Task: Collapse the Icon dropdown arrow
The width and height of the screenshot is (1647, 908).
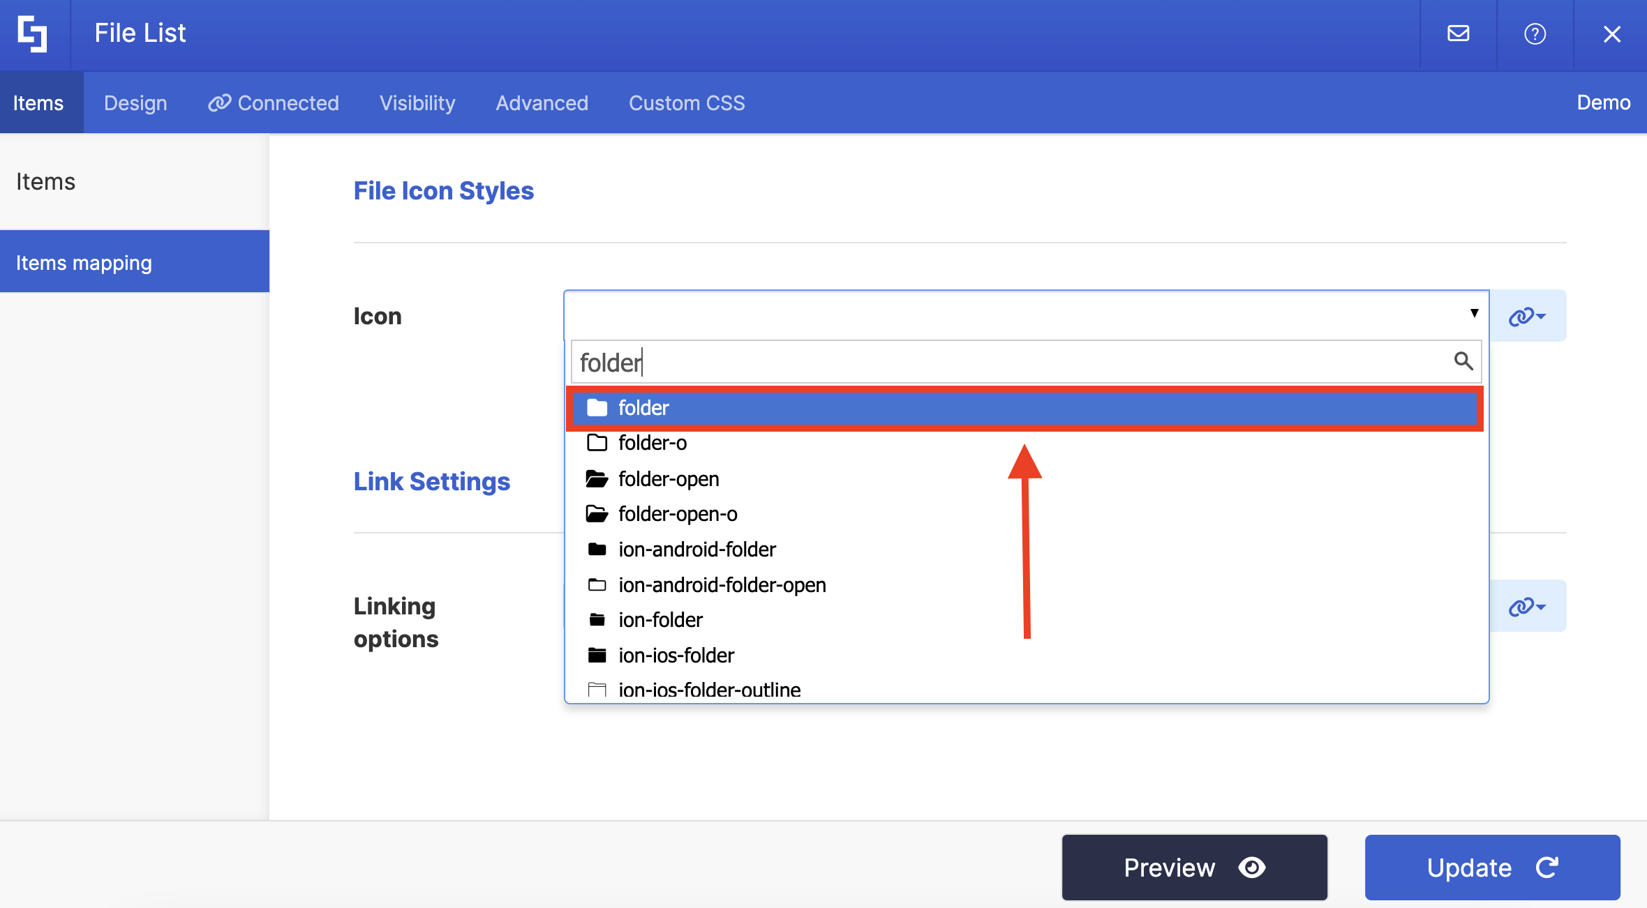Action: pyautogui.click(x=1474, y=313)
